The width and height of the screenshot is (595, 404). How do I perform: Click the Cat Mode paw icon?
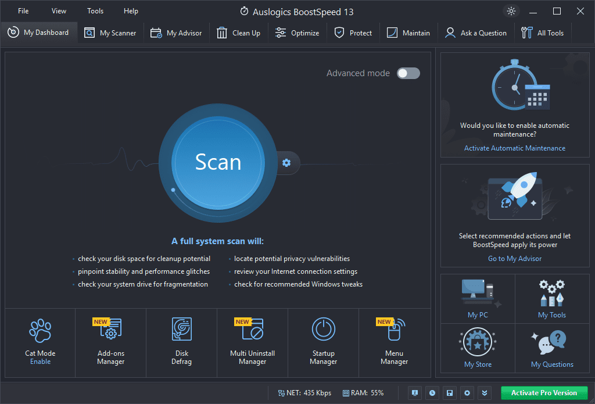coord(40,330)
